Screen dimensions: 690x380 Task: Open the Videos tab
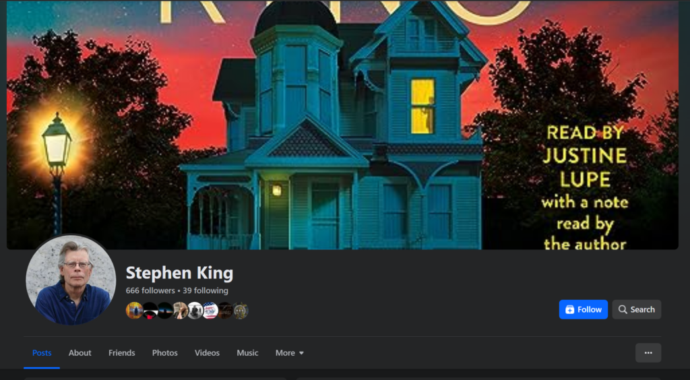(x=208, y=353)
